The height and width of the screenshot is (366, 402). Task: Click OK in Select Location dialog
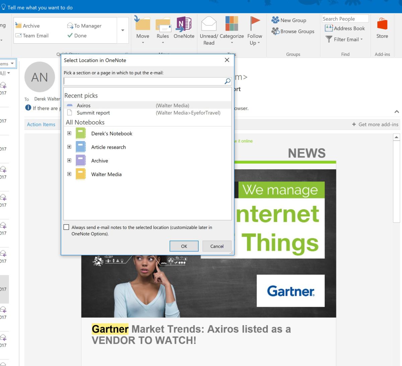[x=184, y=246]
